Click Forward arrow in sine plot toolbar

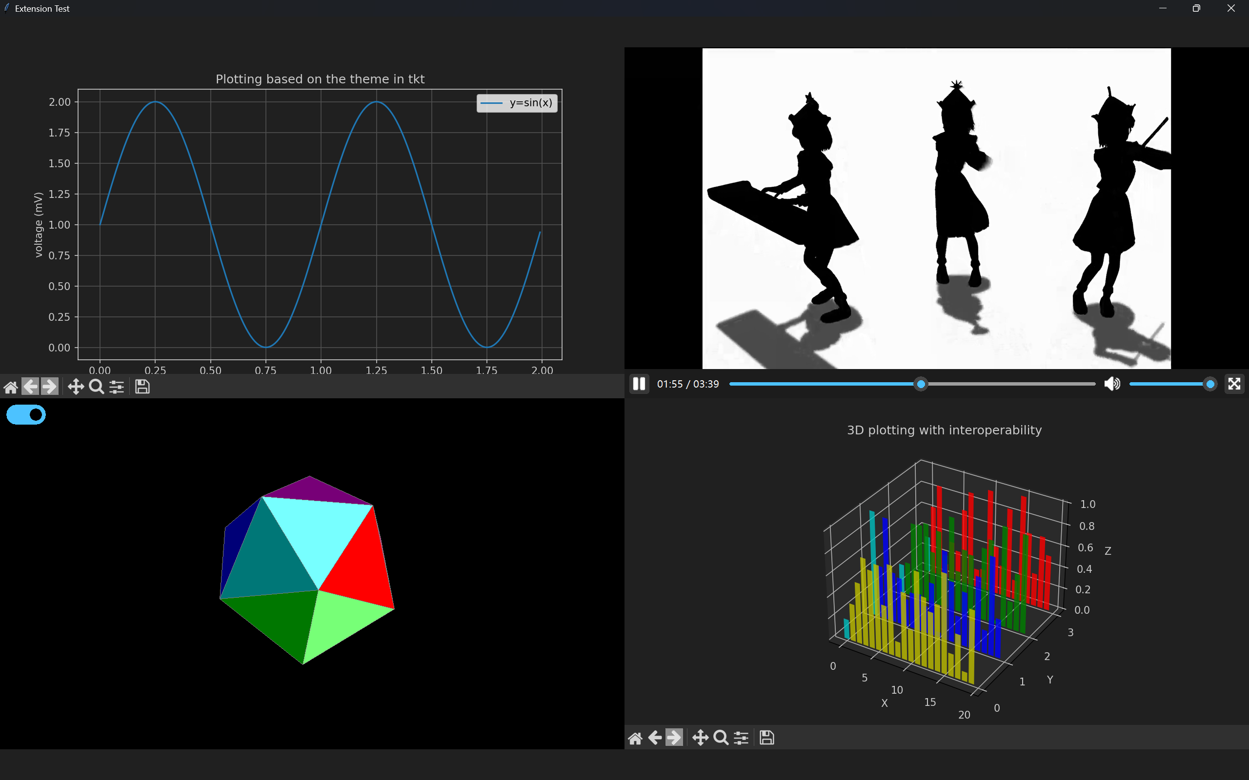(x=50, y=387)
